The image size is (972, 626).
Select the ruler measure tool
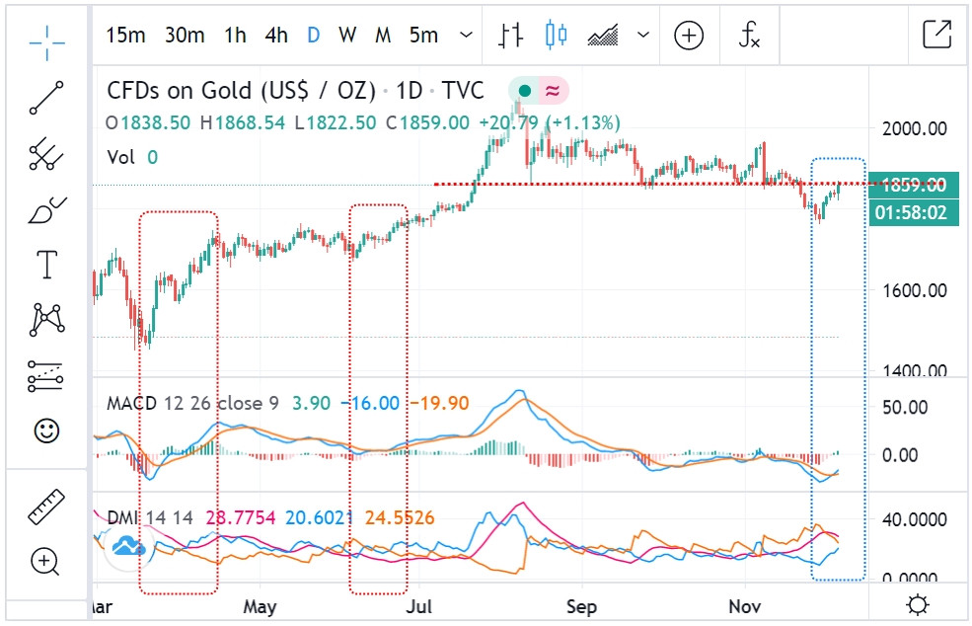click(x=46, y=507)
